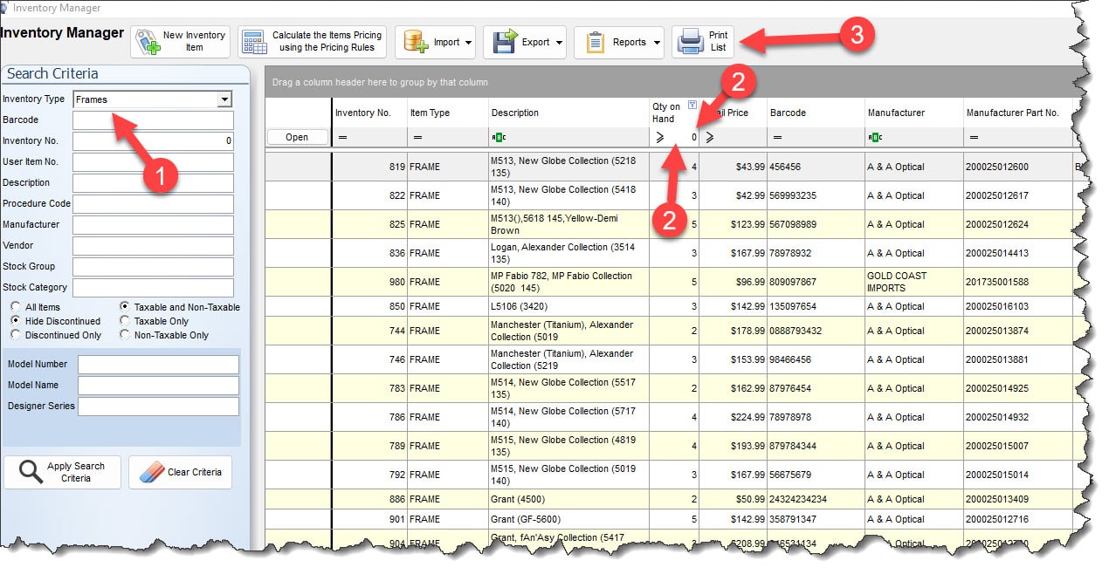Click Apply Search Criteria button

coord(62,472)
